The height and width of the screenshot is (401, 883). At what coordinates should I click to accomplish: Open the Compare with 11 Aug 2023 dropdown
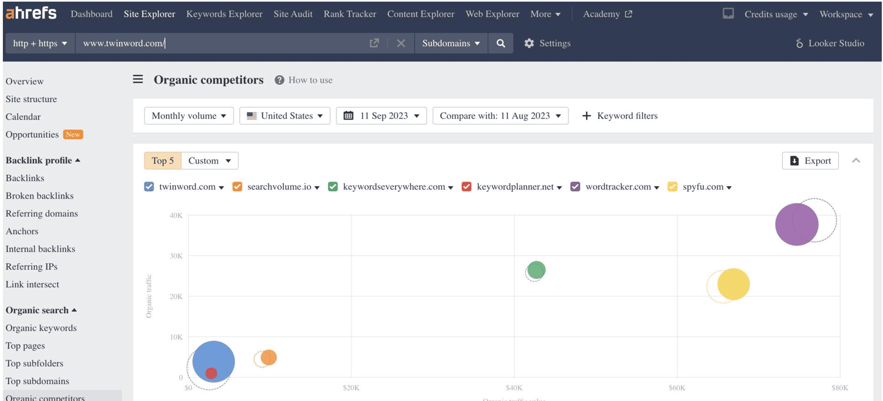click(500, 116)
